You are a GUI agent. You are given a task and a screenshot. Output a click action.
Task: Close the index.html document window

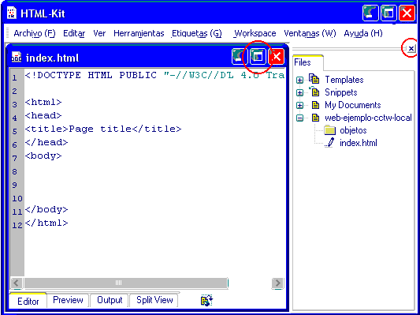[276, 56]
